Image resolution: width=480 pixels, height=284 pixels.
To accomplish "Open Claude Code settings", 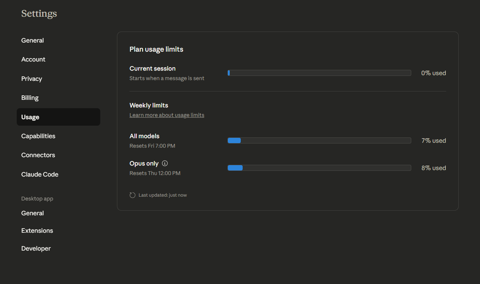I will 40,174.
